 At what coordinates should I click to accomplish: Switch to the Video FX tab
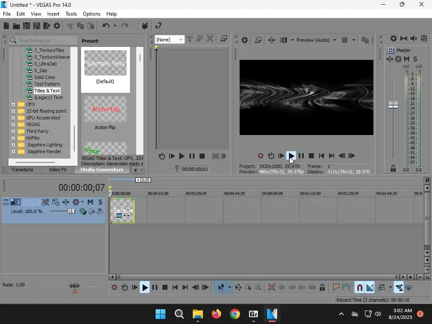(58, 170)
